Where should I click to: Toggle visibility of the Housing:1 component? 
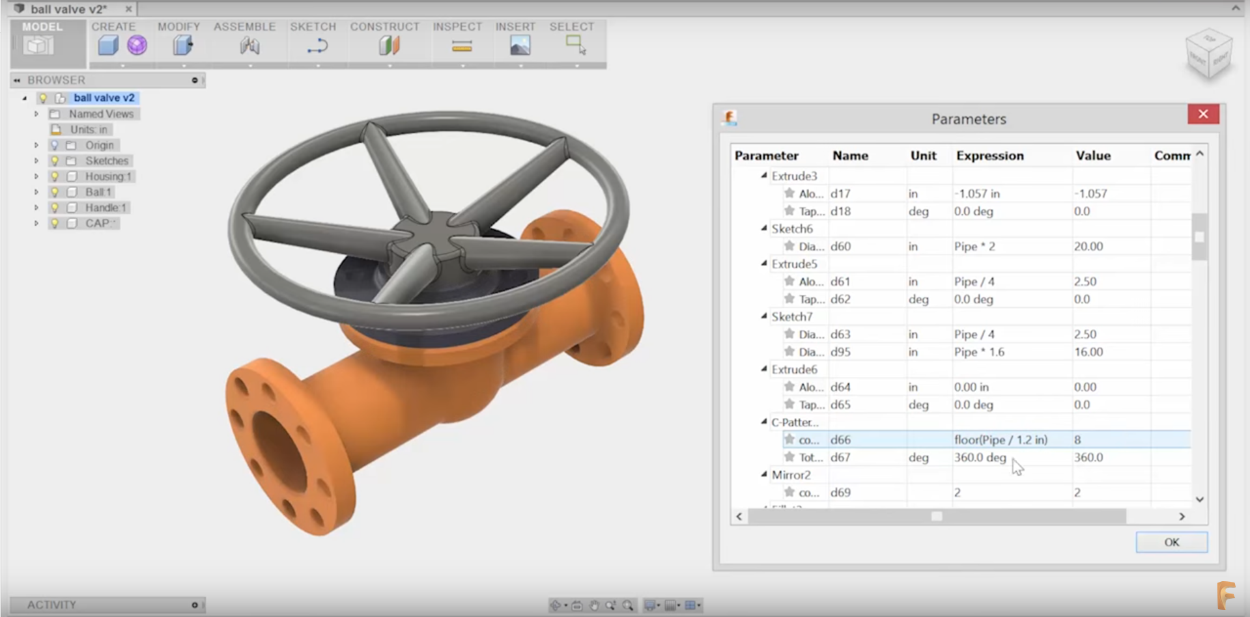click(55, 176)
